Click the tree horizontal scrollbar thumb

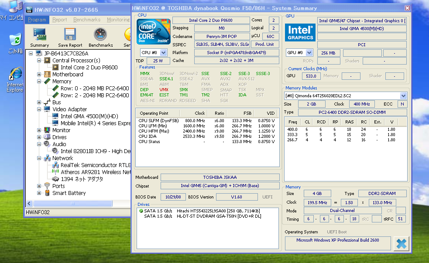pyautogui.click(x=73, y=203)
